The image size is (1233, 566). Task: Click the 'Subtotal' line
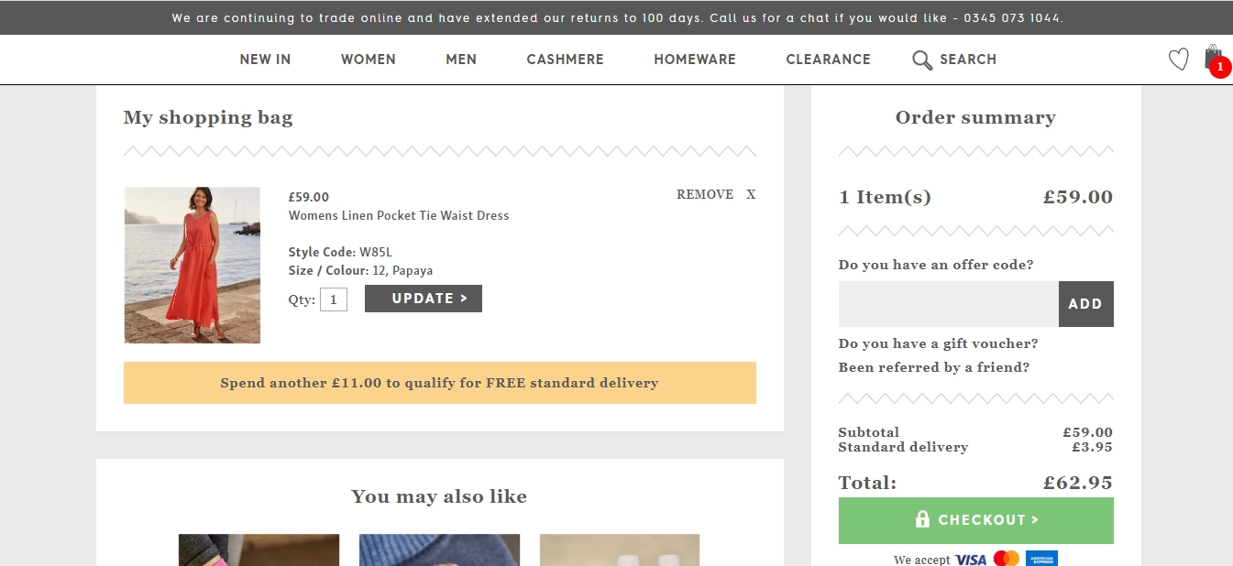976,432
